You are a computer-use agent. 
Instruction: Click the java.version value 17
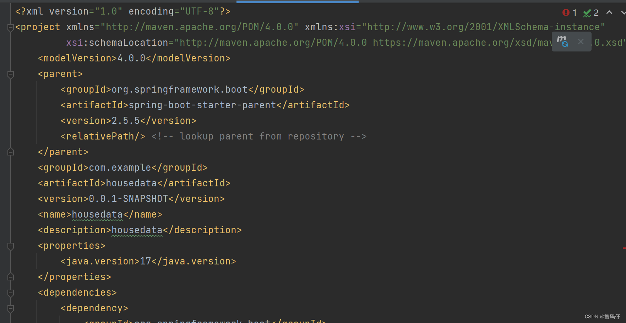(146, 261)
